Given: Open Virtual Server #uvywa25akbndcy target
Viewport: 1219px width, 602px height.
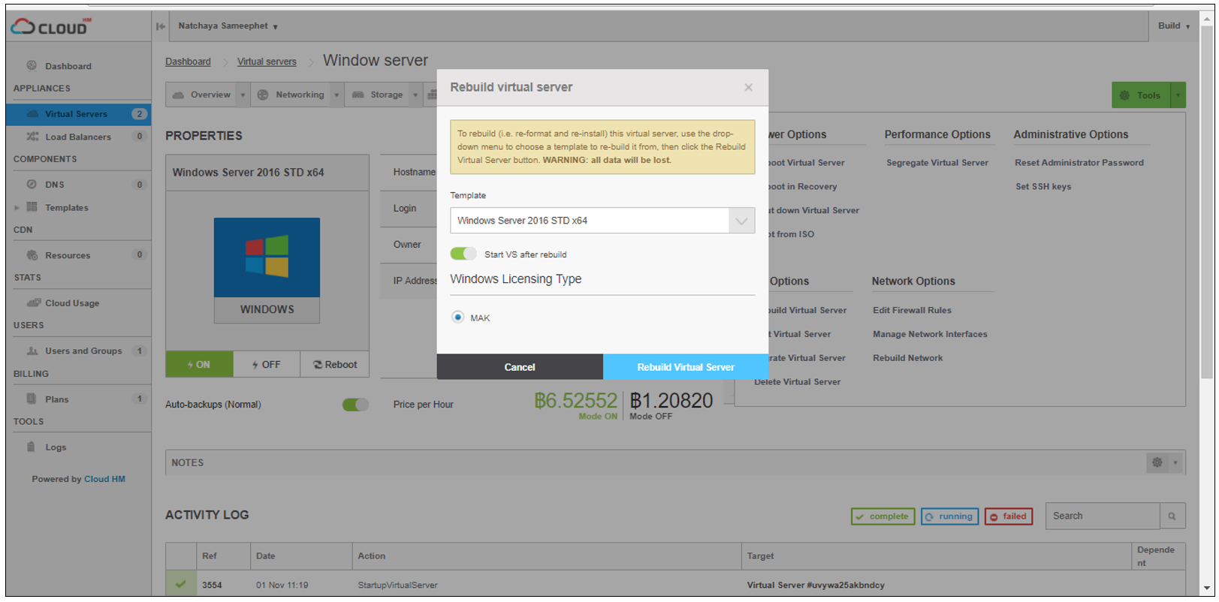Looking at the screenshot, I should [816, 585].
